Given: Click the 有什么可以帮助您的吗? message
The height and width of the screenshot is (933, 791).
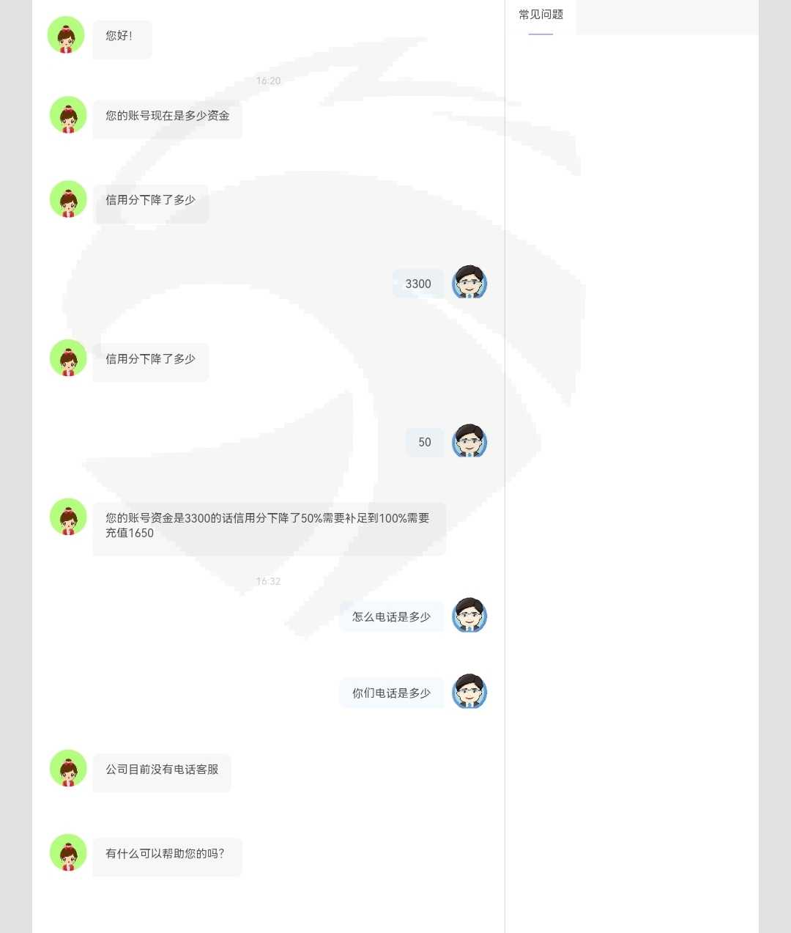Looking at the screenshot, I should coord(167,857).
